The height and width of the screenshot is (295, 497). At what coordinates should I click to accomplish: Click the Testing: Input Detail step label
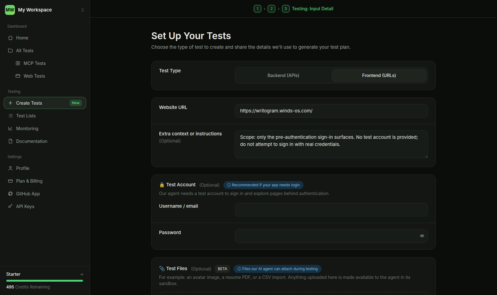(x=312, y=9)
